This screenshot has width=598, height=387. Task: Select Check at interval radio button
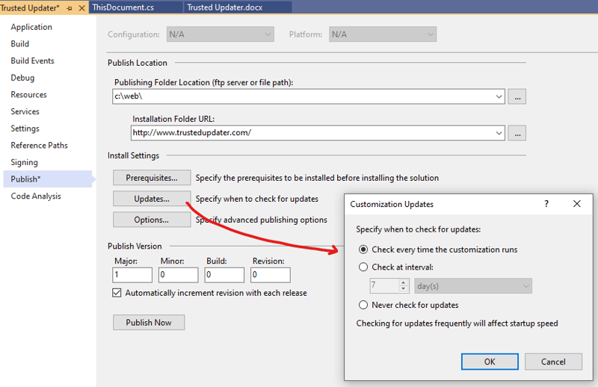(x=363, y=267)
